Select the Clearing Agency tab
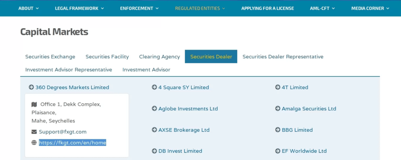 (x=159, y=57)
